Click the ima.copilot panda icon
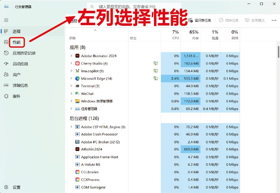Screen dimensions: 280x193 [77, 71]
